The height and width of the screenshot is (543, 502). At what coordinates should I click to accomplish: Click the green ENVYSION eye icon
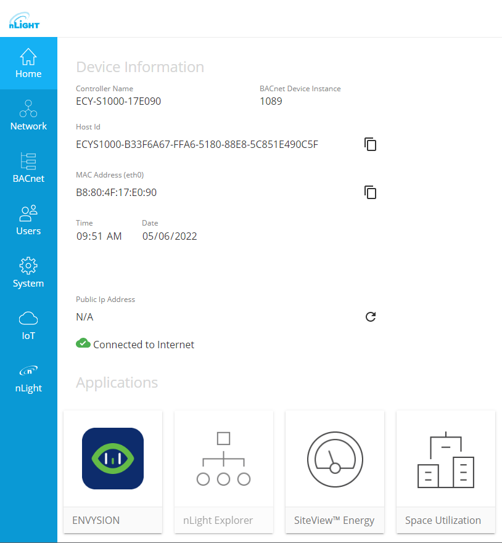tap(113, 459)
